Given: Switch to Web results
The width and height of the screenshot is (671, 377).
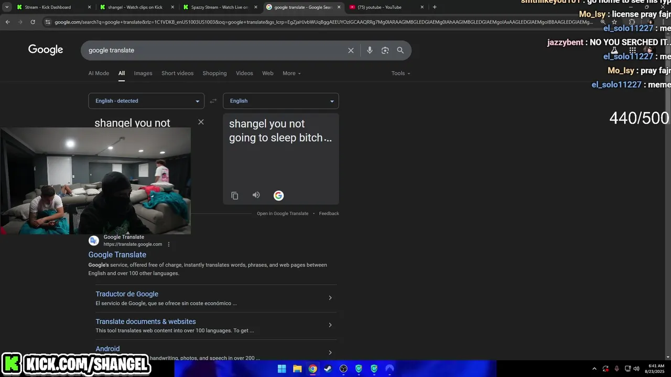Looking at the screenshot, I should (268, 73).
